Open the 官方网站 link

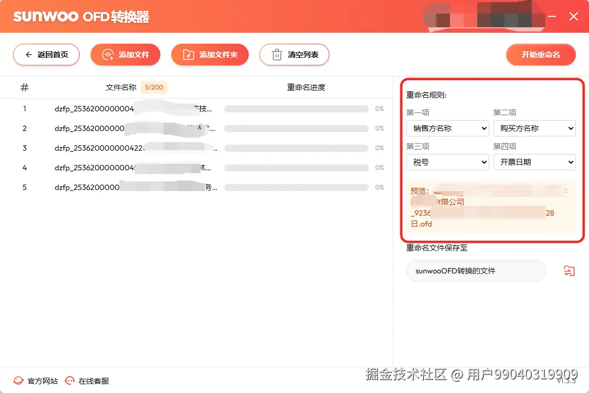pos(35,381)
